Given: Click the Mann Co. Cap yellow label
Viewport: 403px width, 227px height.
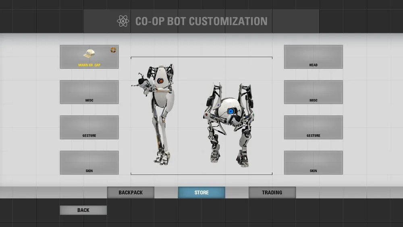Looking at the screenshot, I should [x=89, y=65].
